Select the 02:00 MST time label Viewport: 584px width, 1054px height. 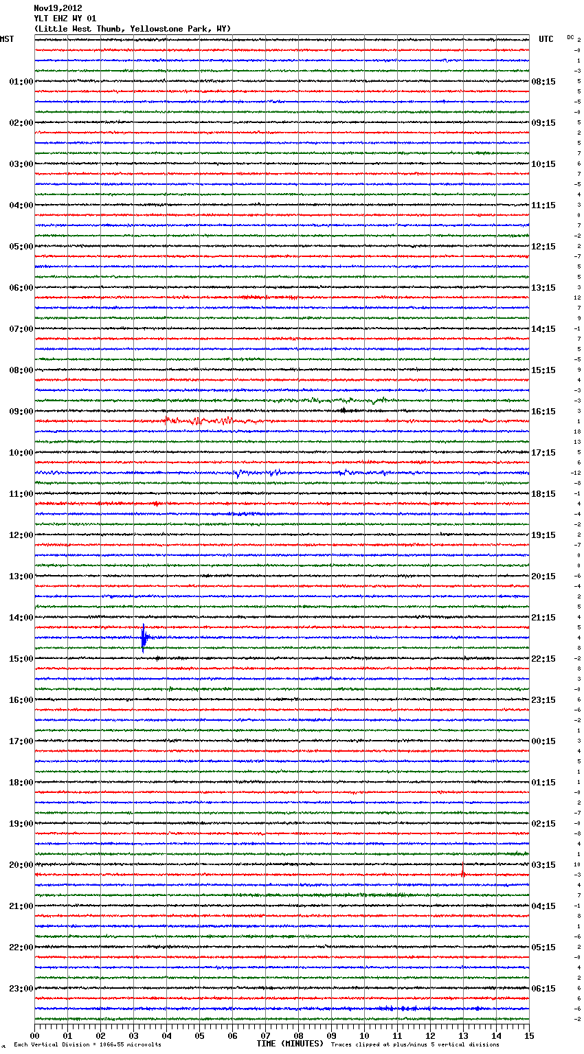(21, 123)
